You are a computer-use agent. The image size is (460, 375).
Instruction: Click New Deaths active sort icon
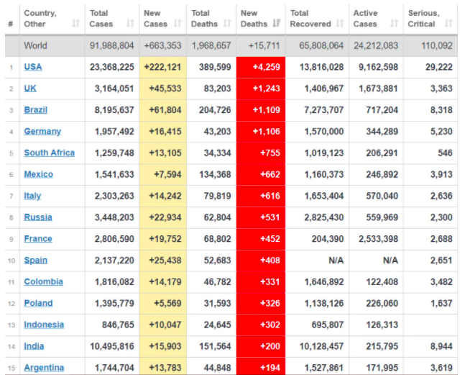click(x=276, y=23)
